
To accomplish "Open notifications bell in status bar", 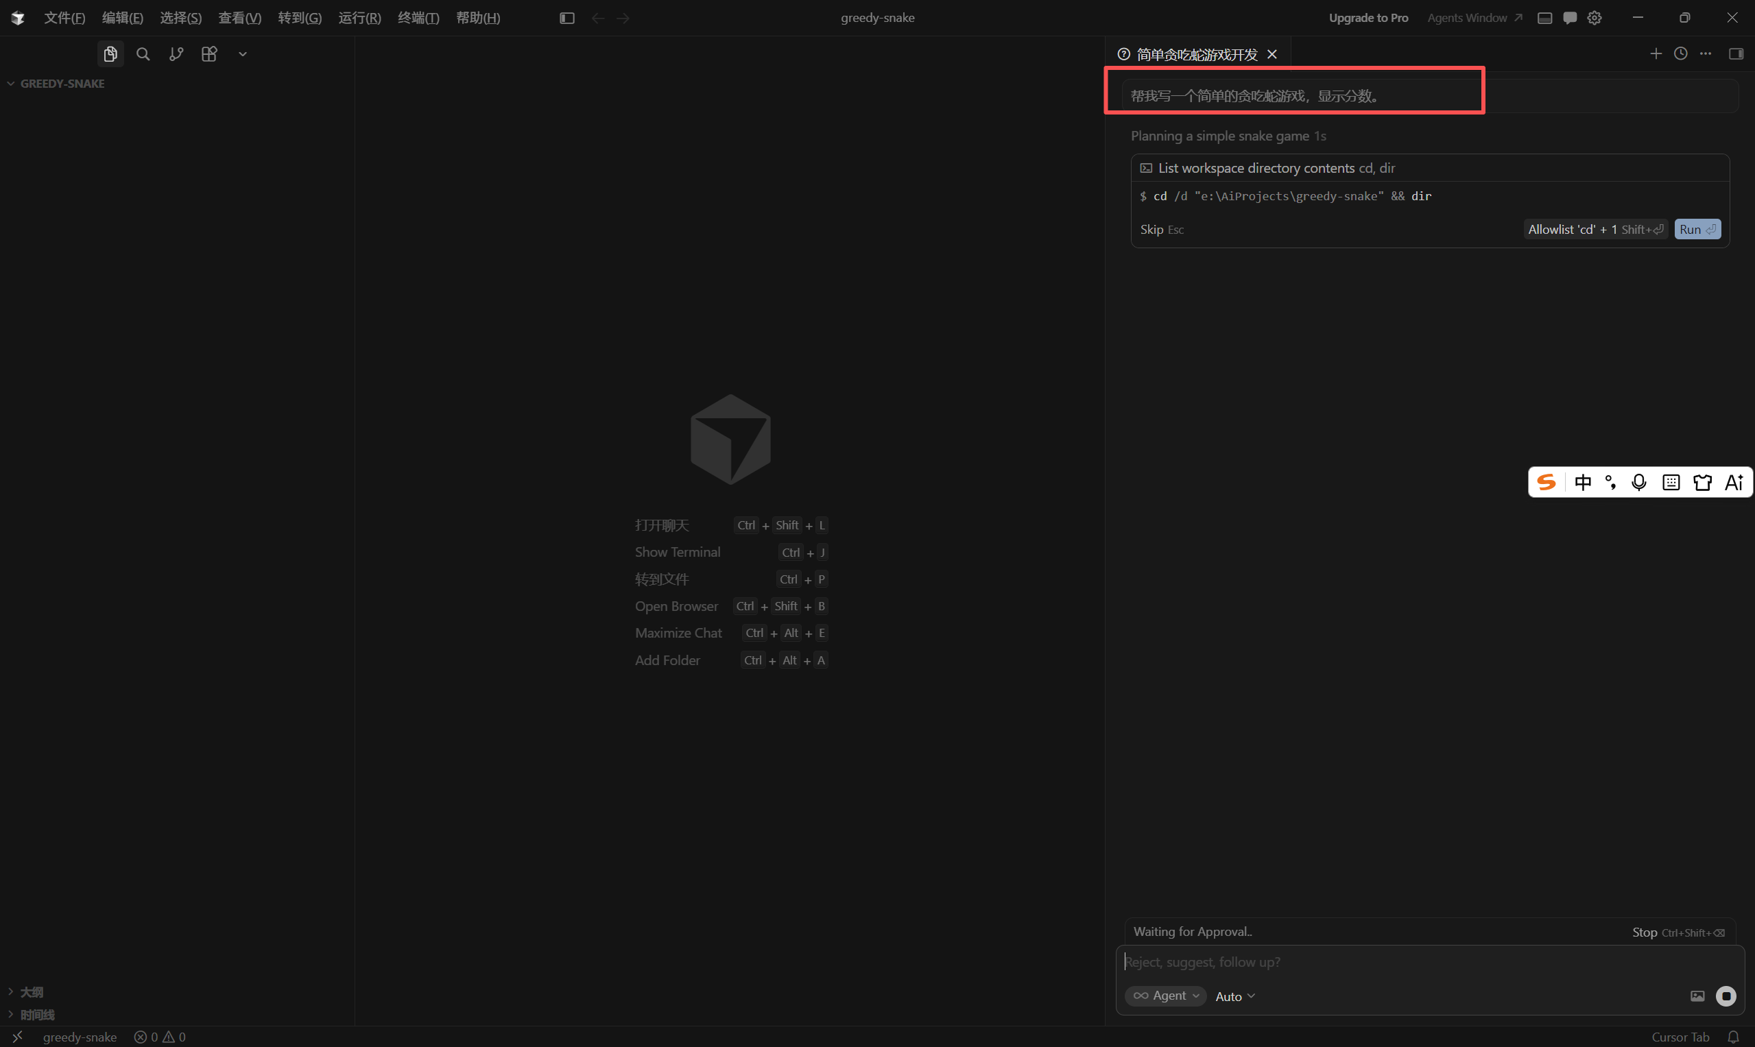I will tap(1733, 1037).
